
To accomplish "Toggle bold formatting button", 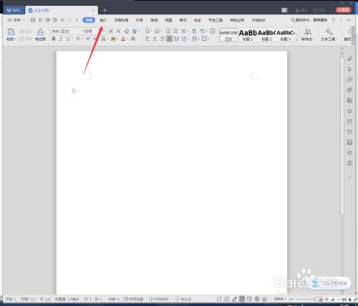I will point(54,39).
